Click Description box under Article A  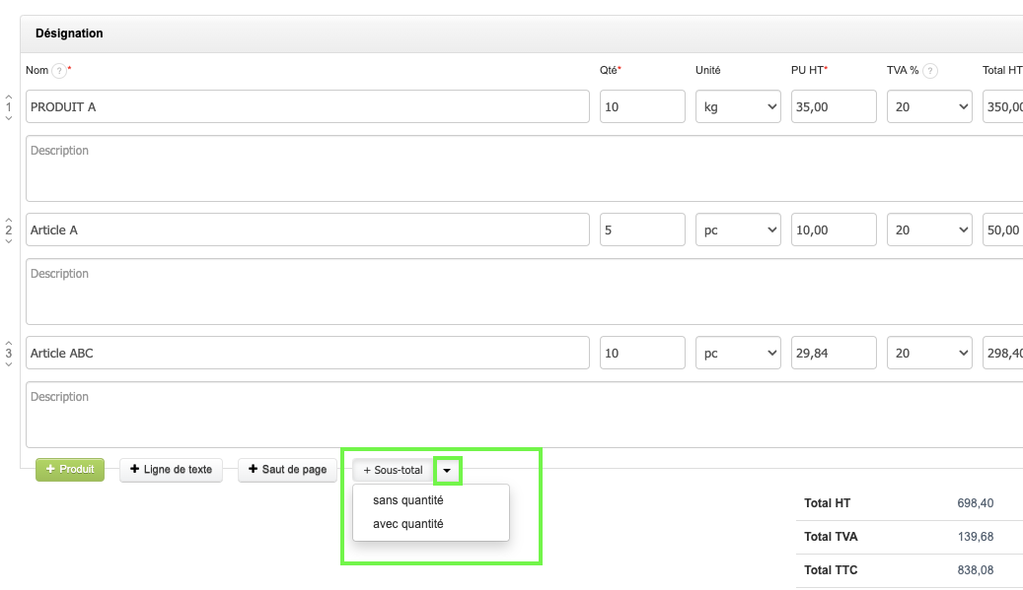523,292
